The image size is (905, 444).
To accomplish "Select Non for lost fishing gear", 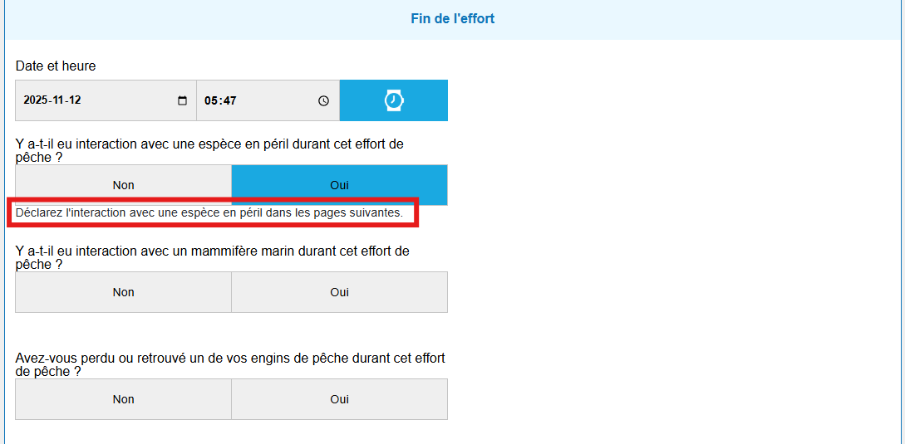I will [x=123, y=399].
